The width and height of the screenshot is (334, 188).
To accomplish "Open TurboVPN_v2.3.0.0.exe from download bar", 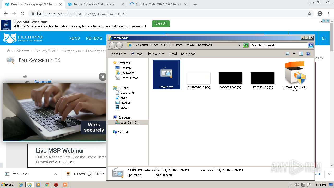I will click(x=87, y=174).
